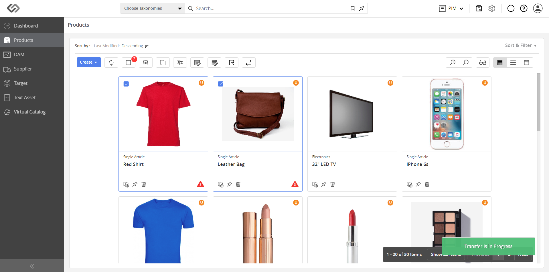Delete selected products with the toolbar trash icon

[146, 62]
